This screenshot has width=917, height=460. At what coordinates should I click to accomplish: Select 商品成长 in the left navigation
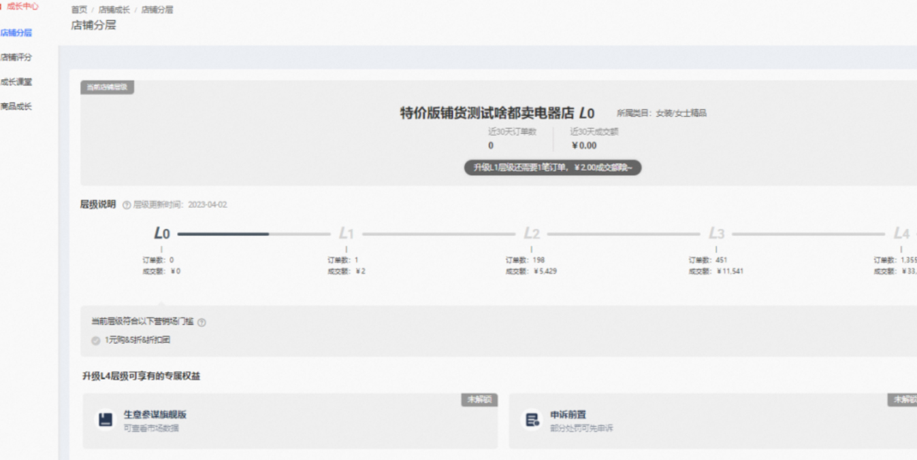14,106
